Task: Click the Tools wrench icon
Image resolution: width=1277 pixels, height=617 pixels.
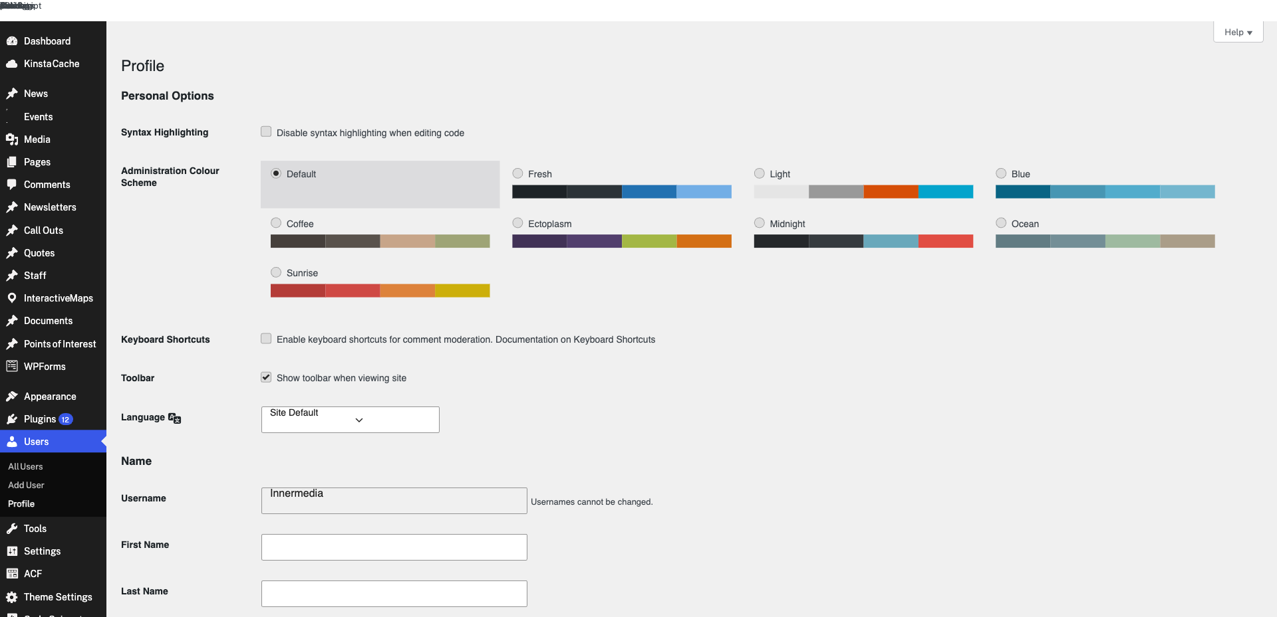Action: [12, 529]
